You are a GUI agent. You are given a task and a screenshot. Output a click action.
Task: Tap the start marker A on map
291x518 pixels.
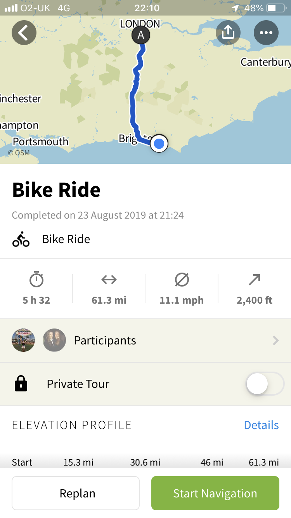(141, 35)
